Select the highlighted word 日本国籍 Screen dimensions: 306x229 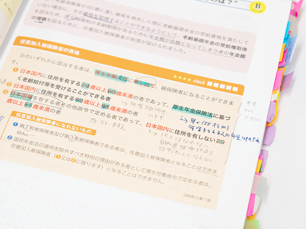21,95
